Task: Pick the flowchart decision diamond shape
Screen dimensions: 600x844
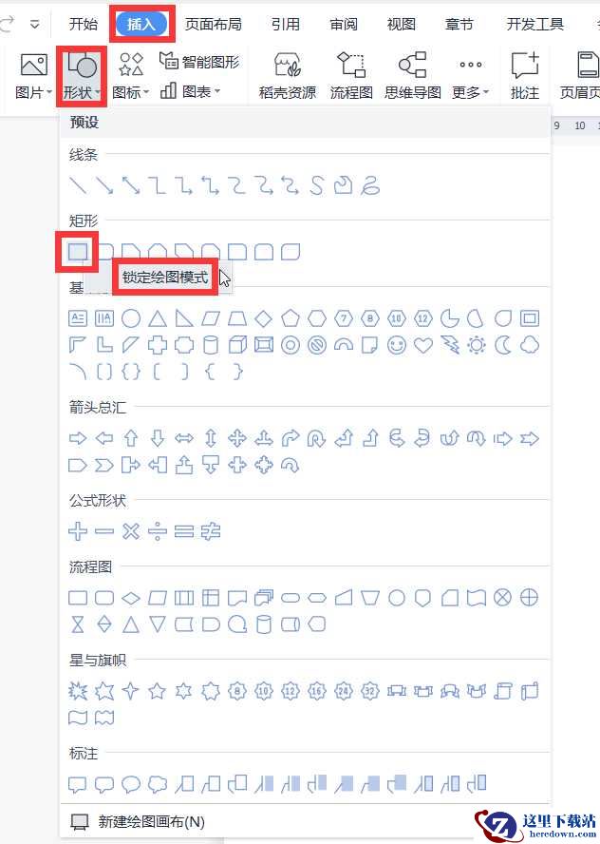Action: pyautogui.click(x=131, y=598)
